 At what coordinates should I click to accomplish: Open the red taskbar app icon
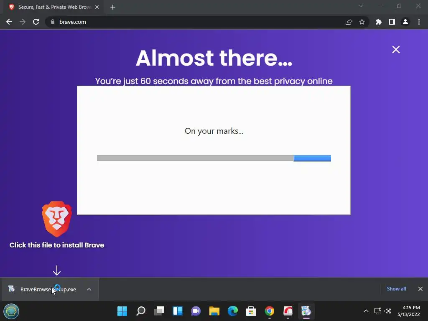pyautogui.click(x=288, y=311)
